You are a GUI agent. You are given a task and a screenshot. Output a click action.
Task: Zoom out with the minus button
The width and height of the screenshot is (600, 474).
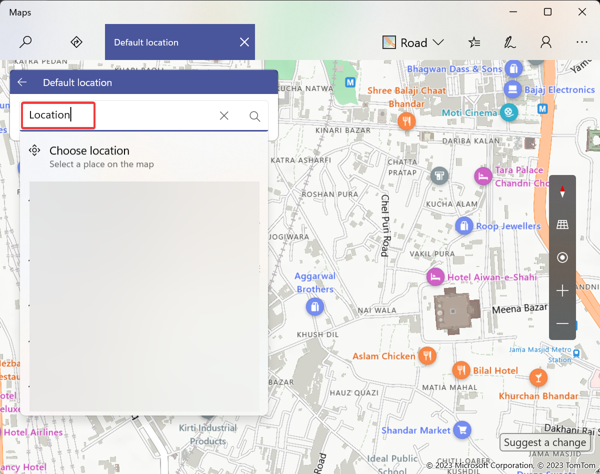(x=562, y=323)
